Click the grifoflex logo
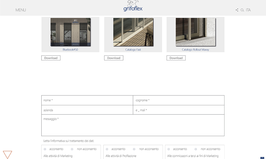Image resolution: width=266 pixels, height=159 pixels. (x=133, y=6)
